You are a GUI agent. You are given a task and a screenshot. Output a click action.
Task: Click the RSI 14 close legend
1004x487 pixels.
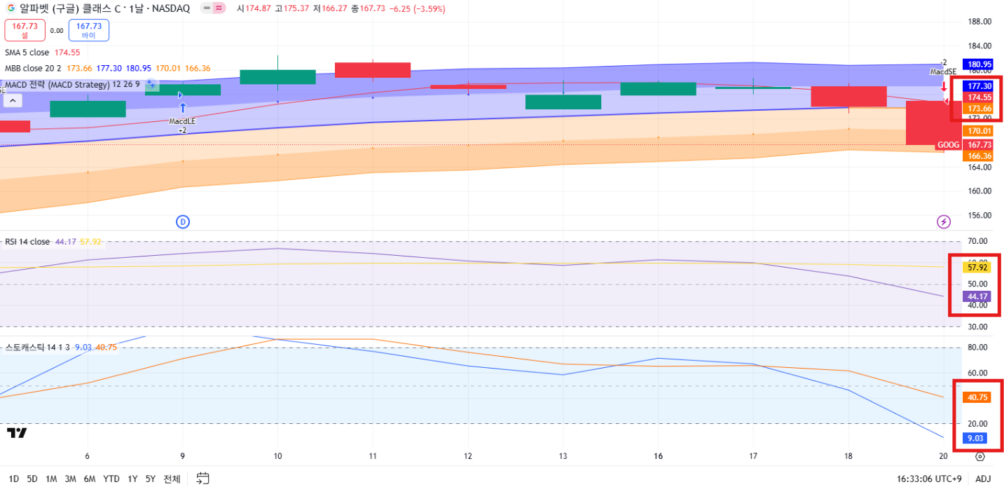pyautogui.click(x=27, y=242)
